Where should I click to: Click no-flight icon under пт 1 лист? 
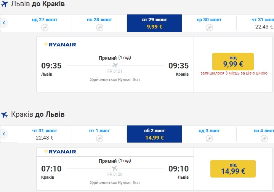99,139
